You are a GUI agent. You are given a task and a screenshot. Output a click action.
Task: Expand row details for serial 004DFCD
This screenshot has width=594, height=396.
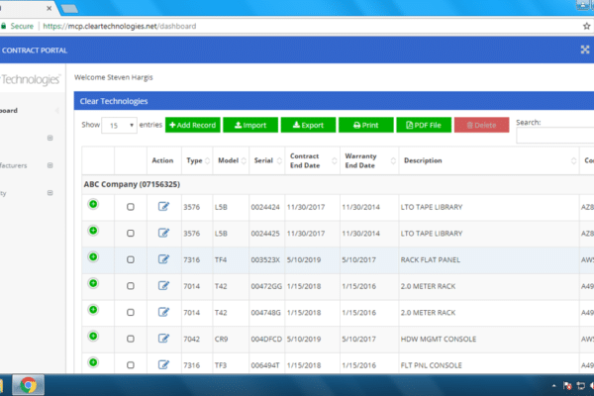[93, 337]
